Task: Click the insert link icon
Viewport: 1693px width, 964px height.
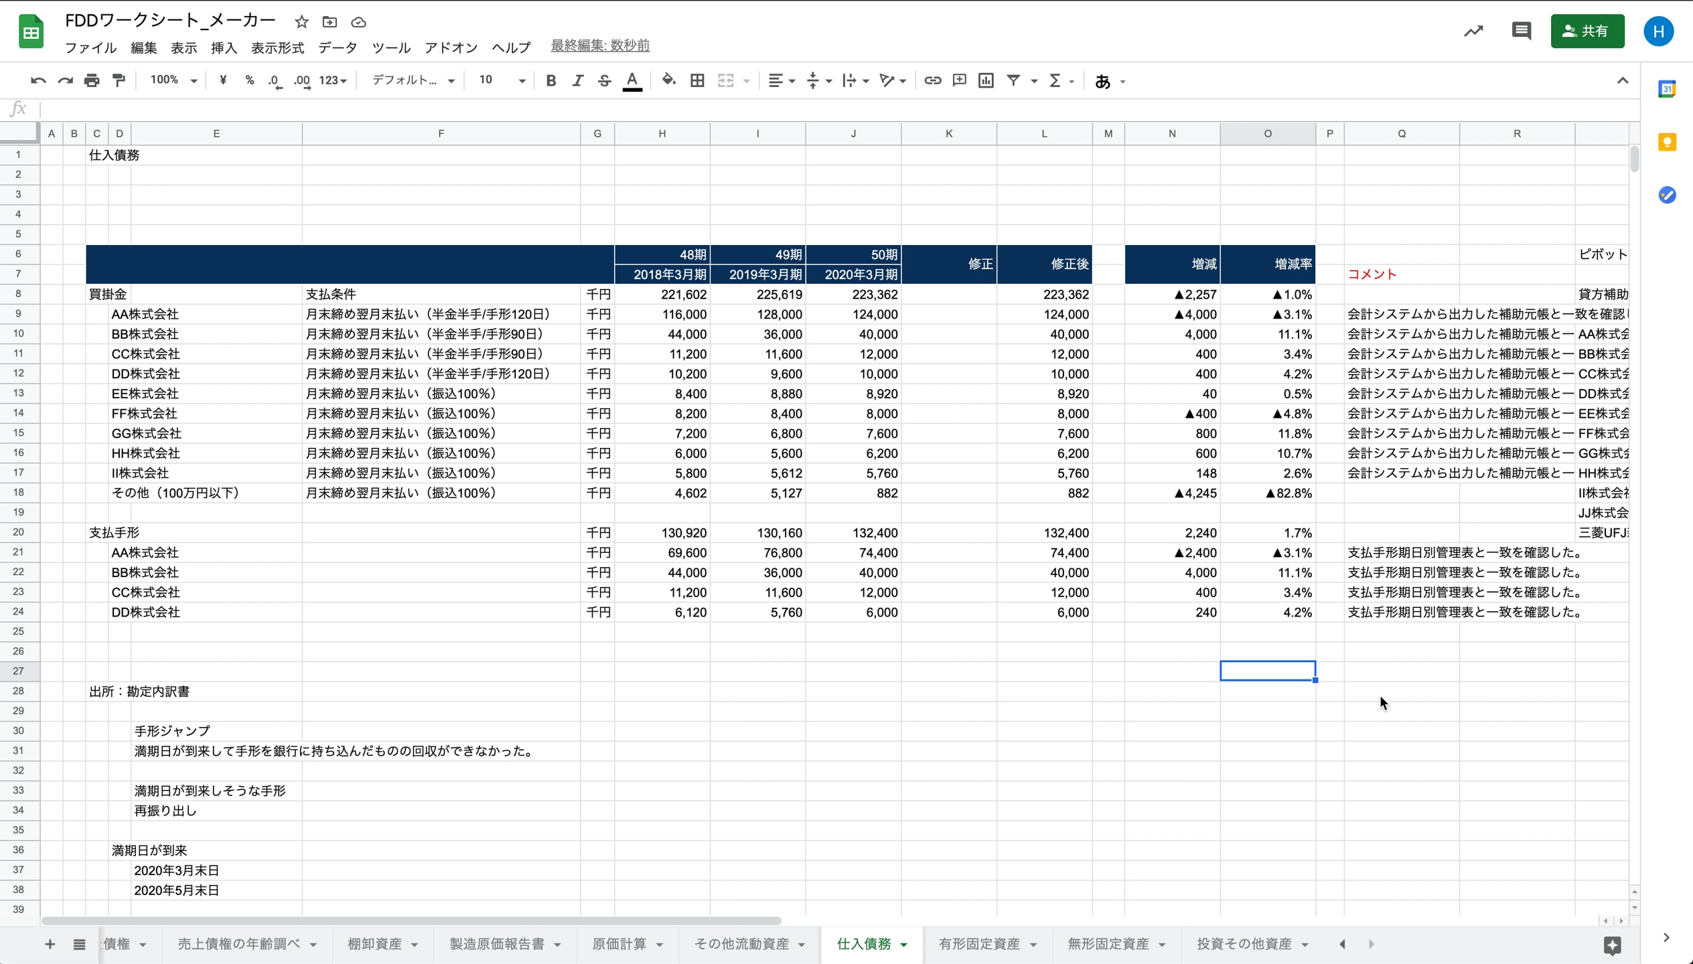Action: point(932,81)
